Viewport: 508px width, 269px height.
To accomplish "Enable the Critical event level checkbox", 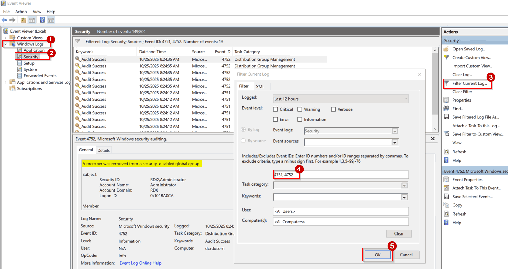I will (276, 109).
